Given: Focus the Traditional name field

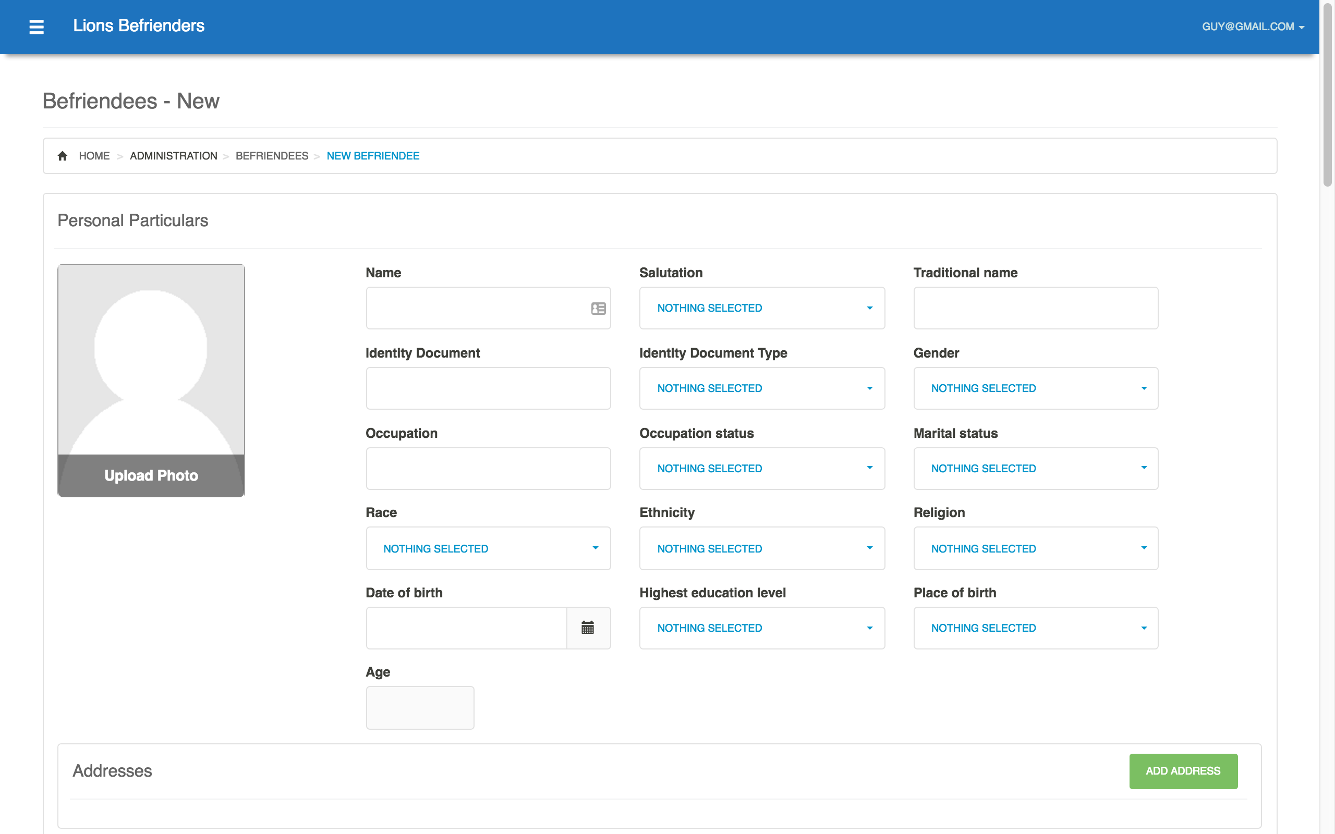Looking at the screenshot, I should [1036, 309].
